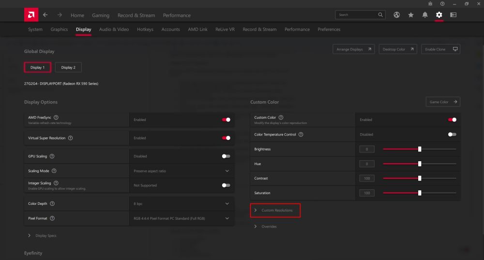The width and height of the screenshot is (484, 260).
Task: Open the Color Depth dropdown
Action: tap(181, 203)
